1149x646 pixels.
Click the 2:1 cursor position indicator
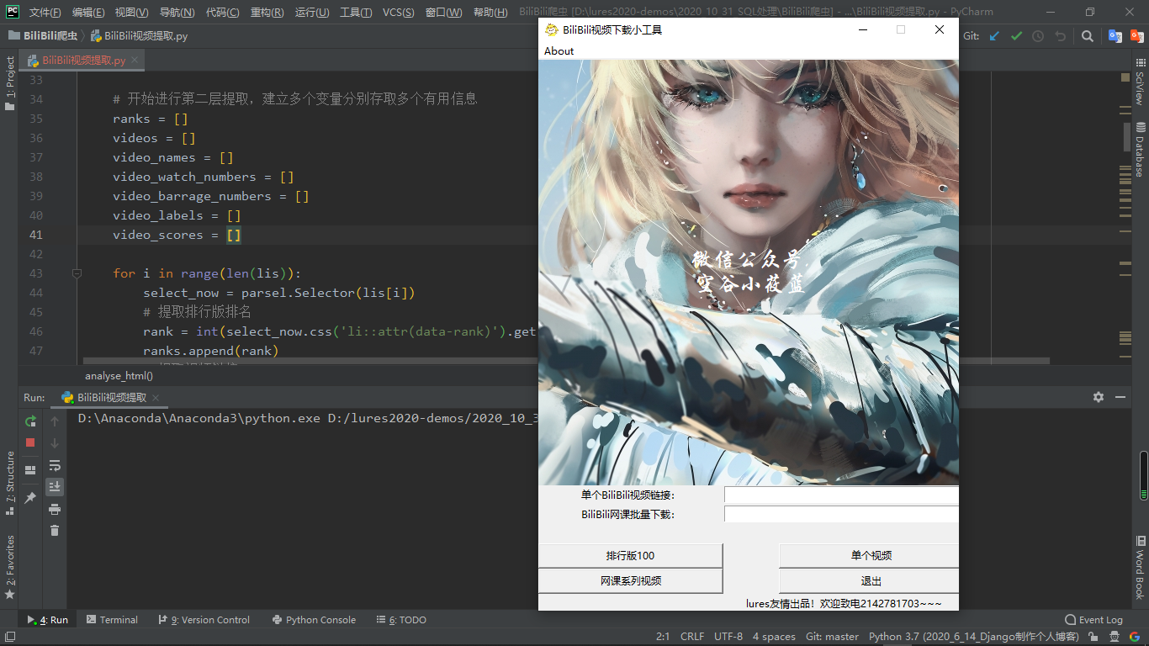(x=663, y=637)
